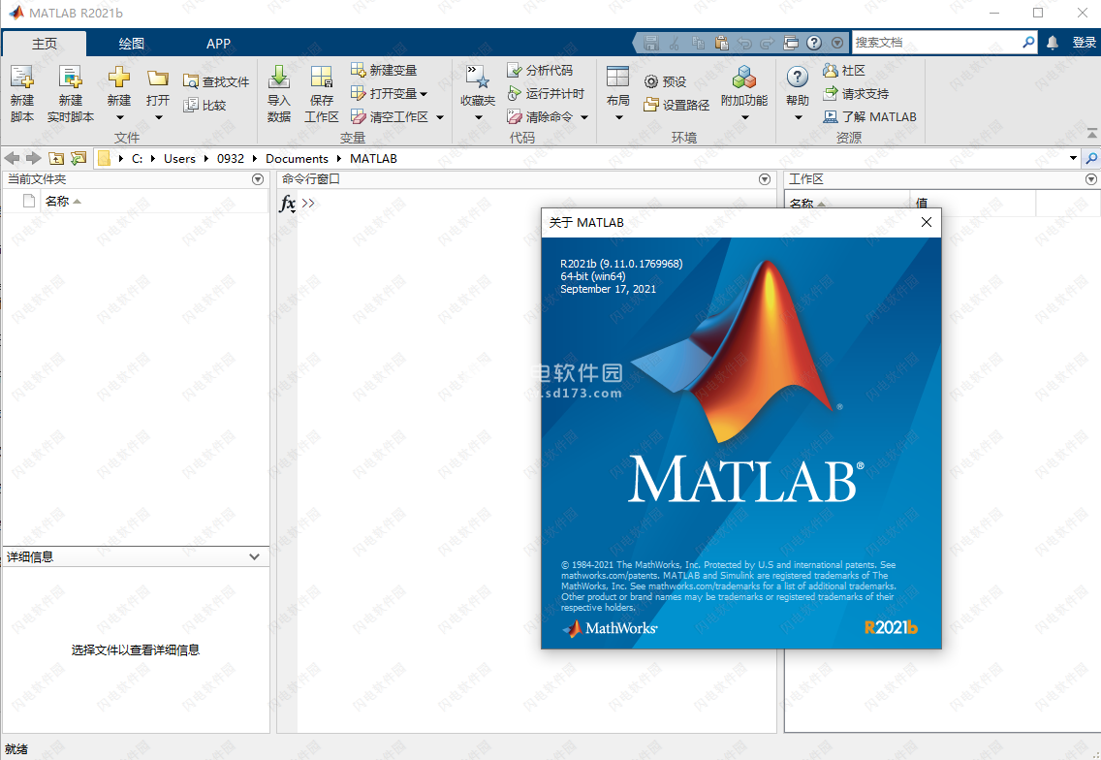Click the 打开 folder icon
The width and height of the screenshot is (1101, 760).
point(158,78)
